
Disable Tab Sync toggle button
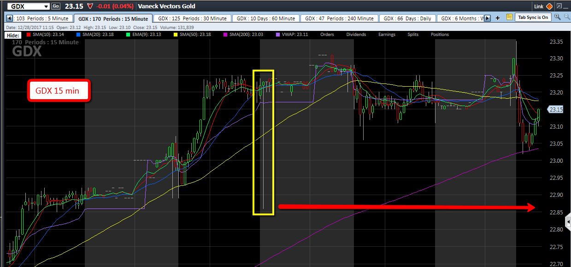(533, 18)
